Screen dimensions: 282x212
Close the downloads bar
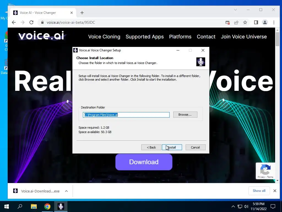tap(275, 191)
